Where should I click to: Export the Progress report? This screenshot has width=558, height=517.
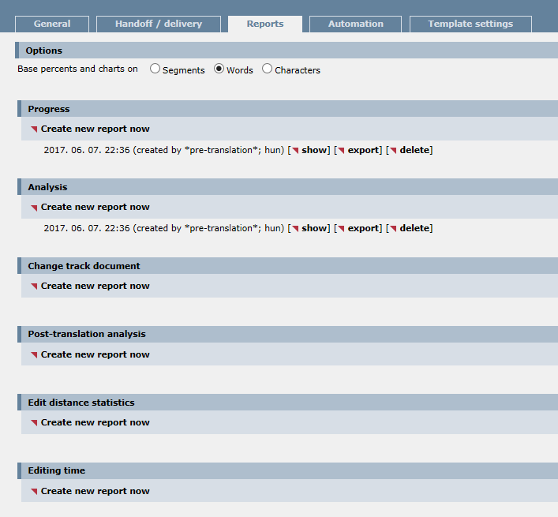[363, 150]
